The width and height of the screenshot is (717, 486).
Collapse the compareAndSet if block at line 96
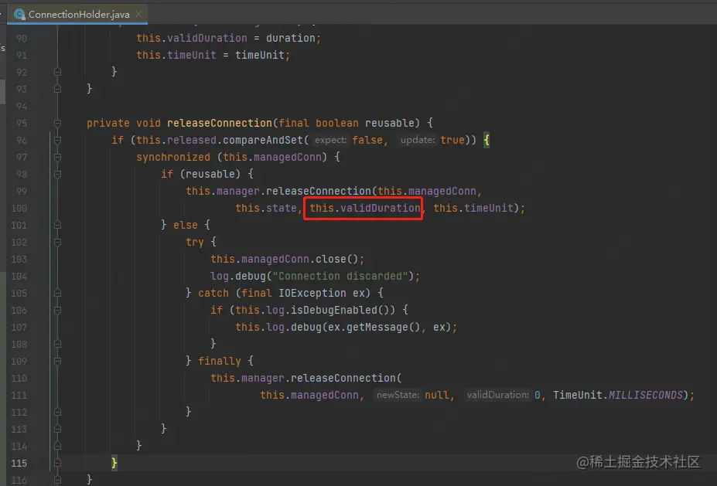pos(57,140)
